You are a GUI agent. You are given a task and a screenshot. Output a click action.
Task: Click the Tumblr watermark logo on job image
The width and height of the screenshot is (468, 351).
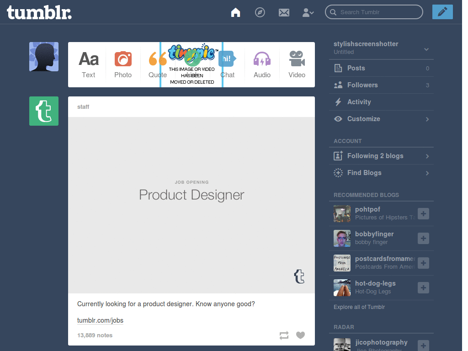coord(299,277)
